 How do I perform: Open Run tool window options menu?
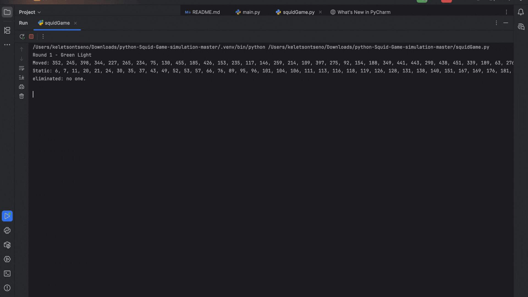[496, 23]
